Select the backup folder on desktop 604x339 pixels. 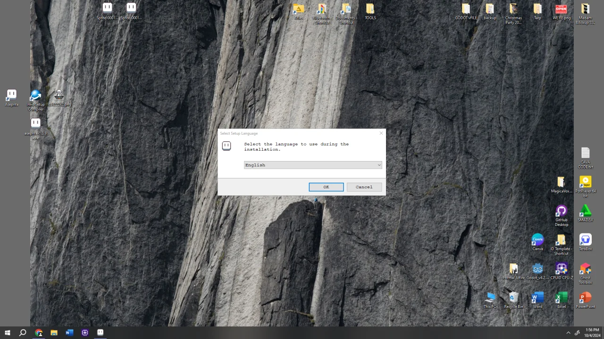(490, 11)
